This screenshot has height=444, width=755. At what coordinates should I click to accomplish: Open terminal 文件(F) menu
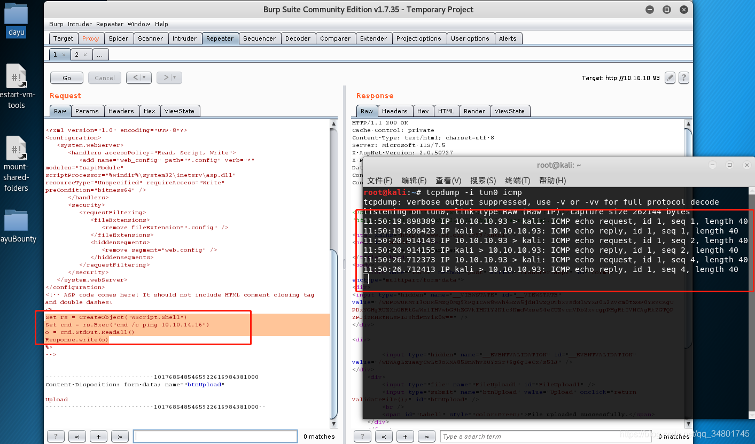point(380,181)
